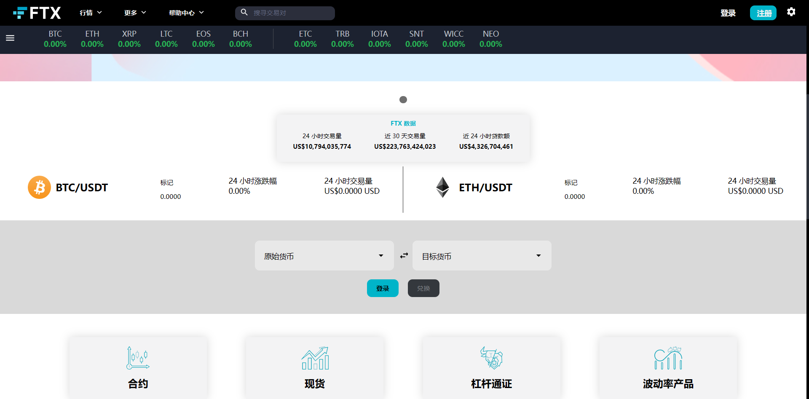Click the US$4,326,704,461 loan amount value

click(x=486, y=147)
